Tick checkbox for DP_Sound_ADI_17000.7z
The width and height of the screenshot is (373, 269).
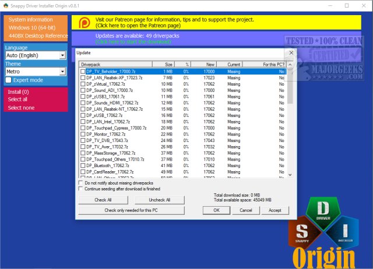tap(83, 90)
